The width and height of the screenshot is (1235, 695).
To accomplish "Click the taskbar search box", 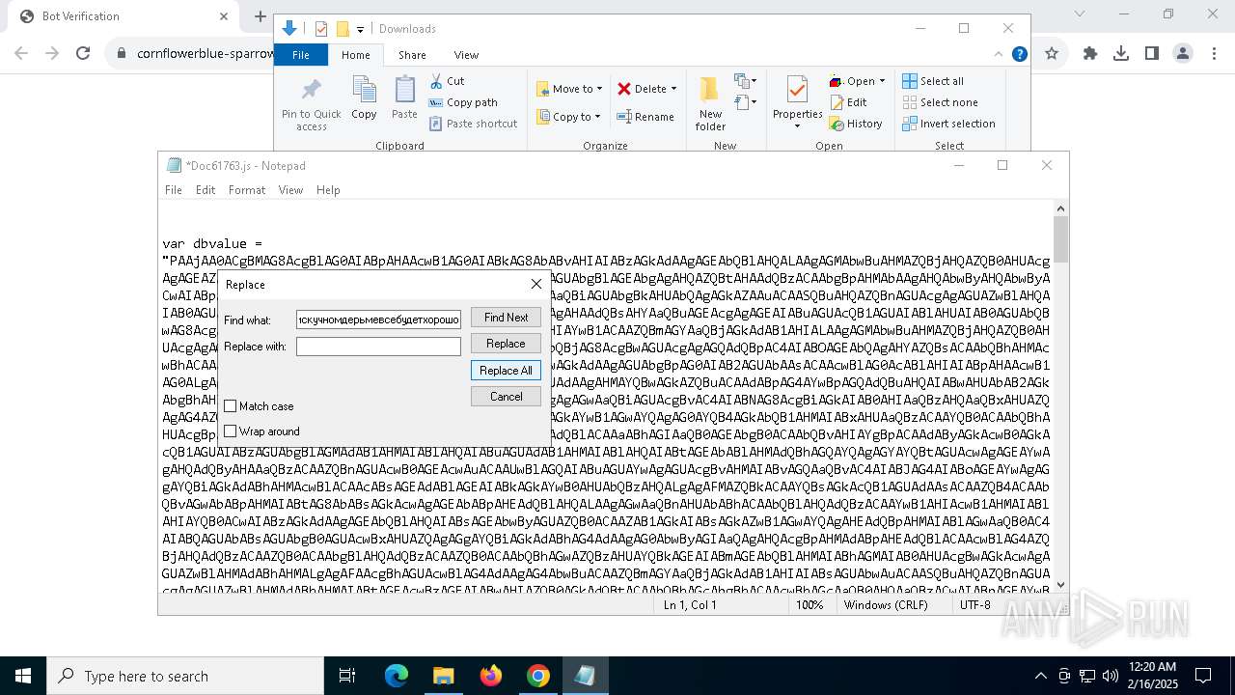I will pyautogui.click(x=184, y=676).
